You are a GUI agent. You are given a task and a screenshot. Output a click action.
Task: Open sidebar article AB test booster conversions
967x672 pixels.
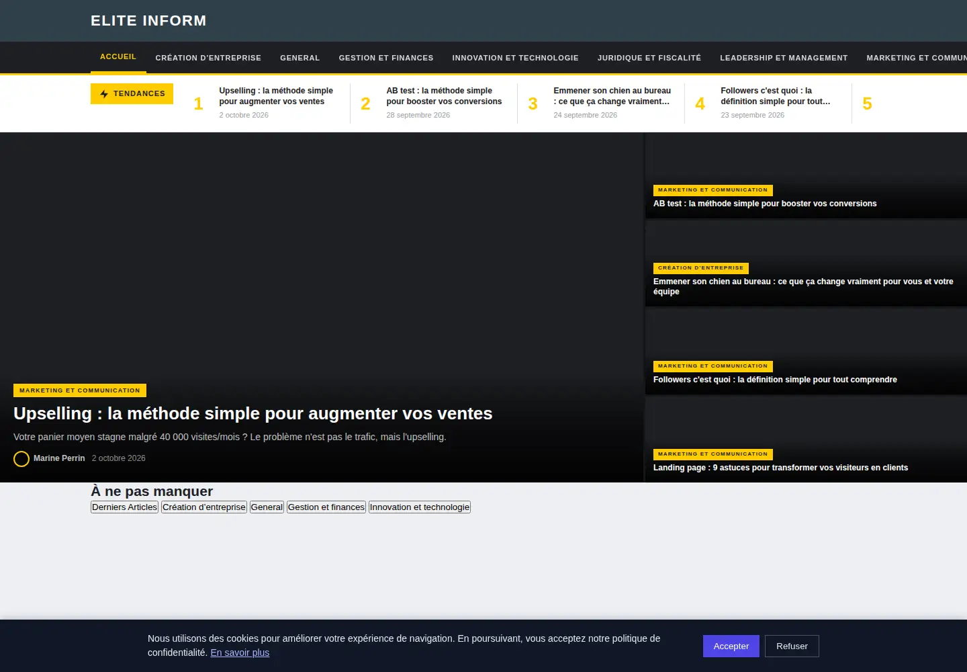click(x=765, y=204)
